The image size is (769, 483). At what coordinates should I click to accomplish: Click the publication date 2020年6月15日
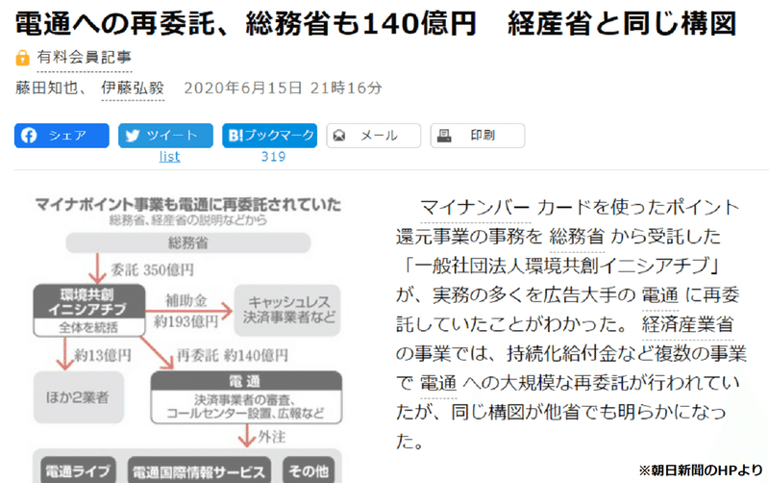pos(242,89)
